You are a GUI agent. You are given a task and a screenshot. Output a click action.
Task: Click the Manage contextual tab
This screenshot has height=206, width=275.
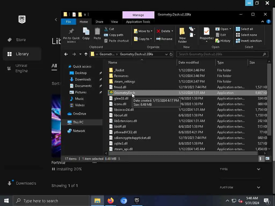138,15
